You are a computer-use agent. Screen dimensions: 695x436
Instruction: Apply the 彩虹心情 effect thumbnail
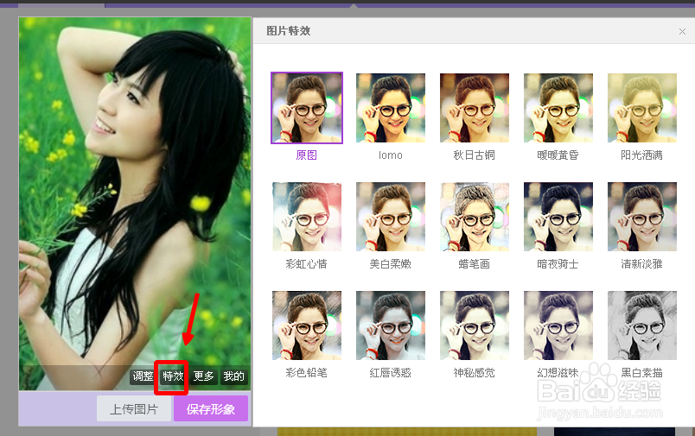[307, 217]
